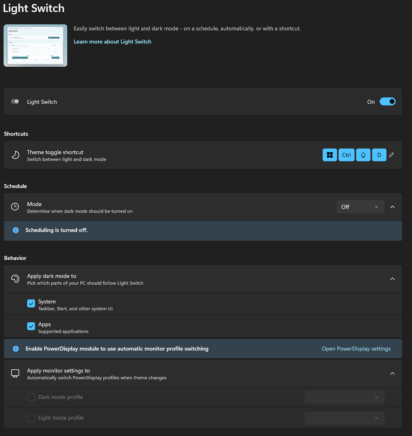Click the monitor icon beside Apply monitor settings

pos(15,373)
